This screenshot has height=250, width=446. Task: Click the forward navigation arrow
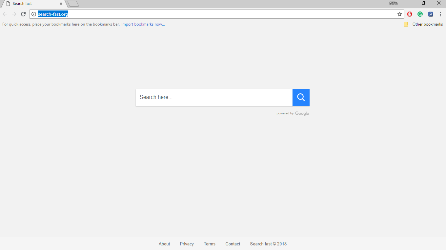tap(14, 14)
